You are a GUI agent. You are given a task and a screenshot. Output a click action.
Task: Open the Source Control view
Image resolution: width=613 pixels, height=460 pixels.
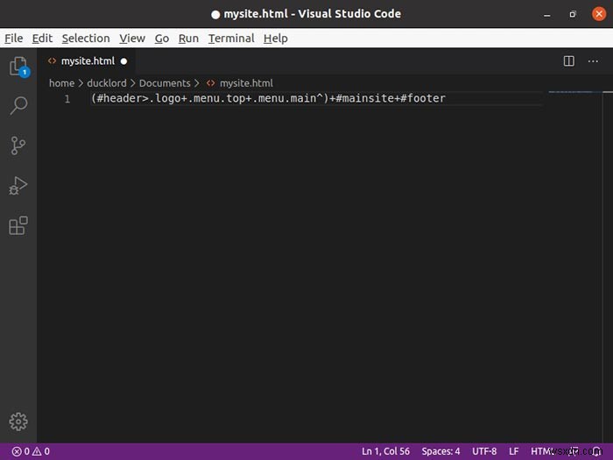[18, 145]
